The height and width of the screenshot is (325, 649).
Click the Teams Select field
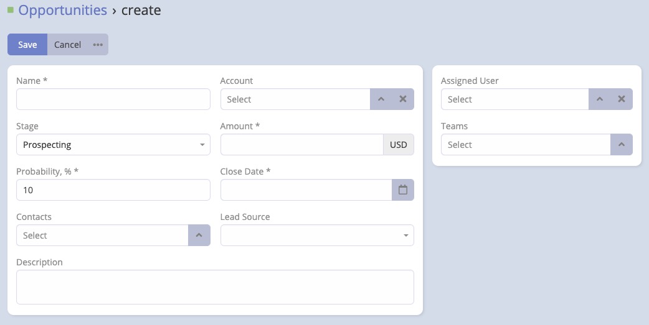pyautogui.click(x=526, y=145)
